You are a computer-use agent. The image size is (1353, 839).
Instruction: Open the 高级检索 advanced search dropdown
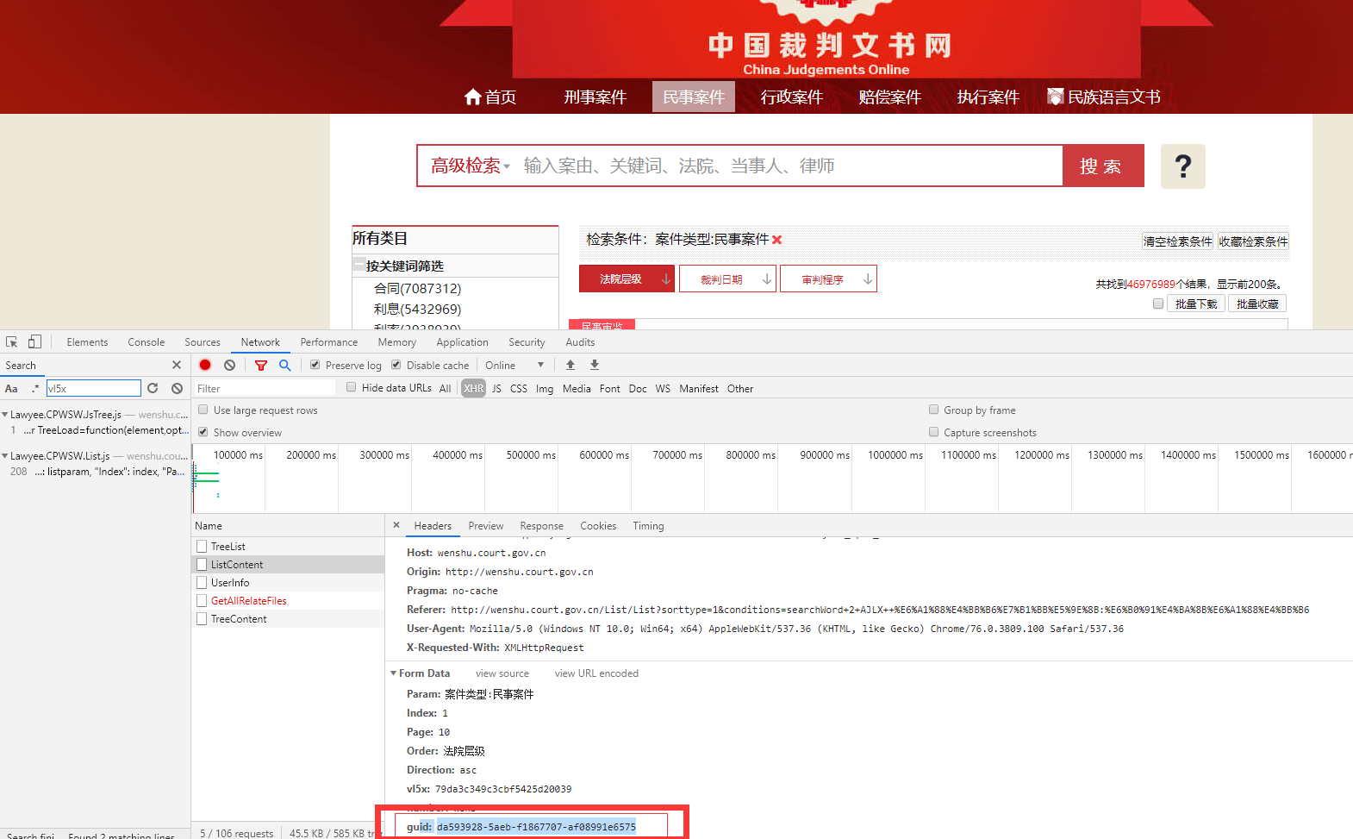[471, 166]
